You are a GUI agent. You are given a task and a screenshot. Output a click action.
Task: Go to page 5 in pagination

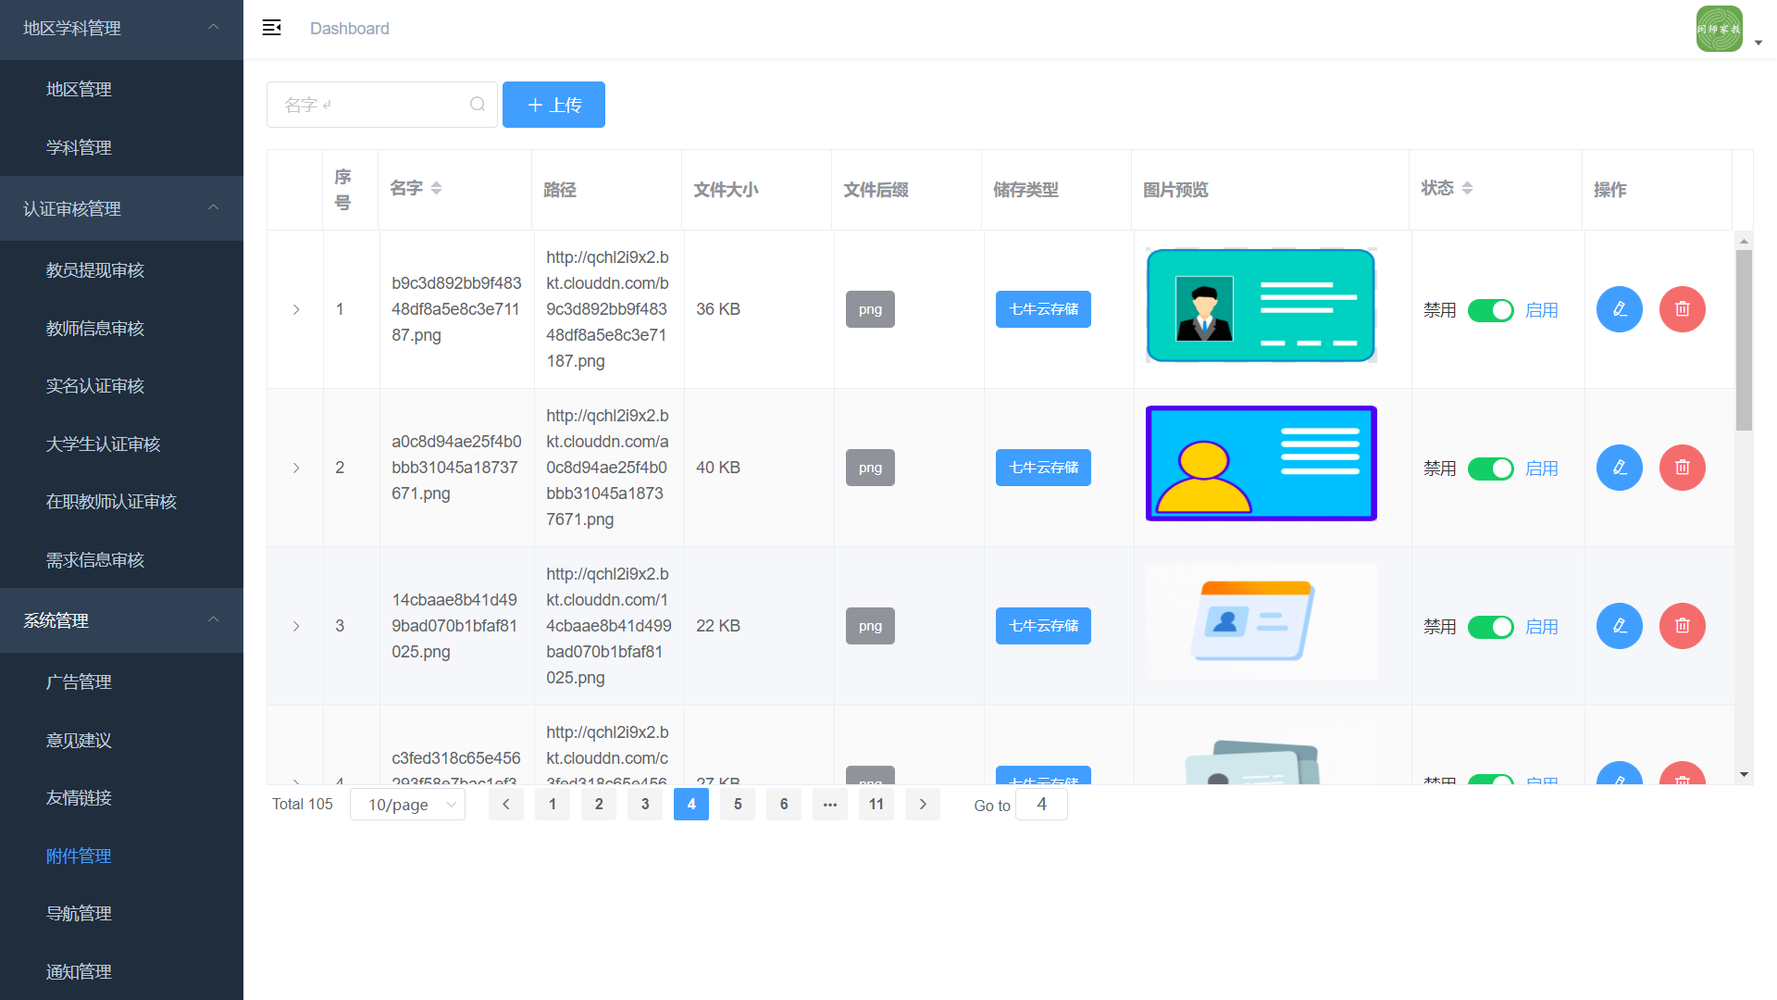pos(738,804)
